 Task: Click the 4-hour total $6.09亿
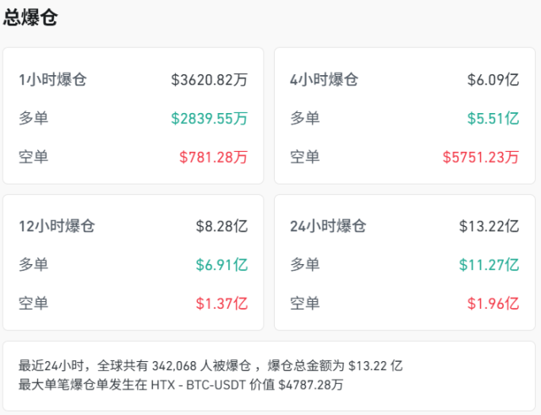493,80
